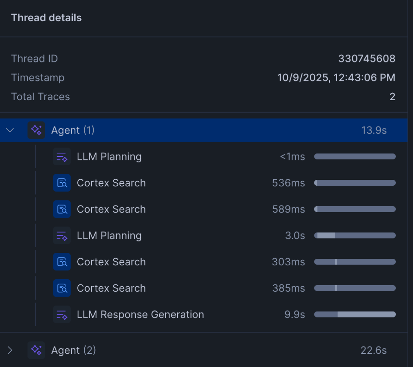Click the sparkle icon beside Agent (1)

36,130
